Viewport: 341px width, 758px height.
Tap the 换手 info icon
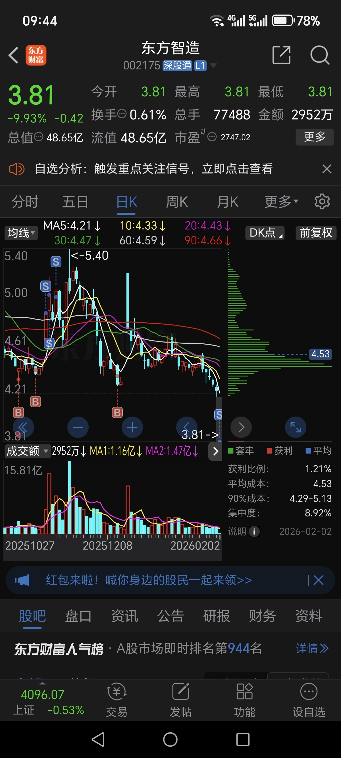click(x=122, y=113)
